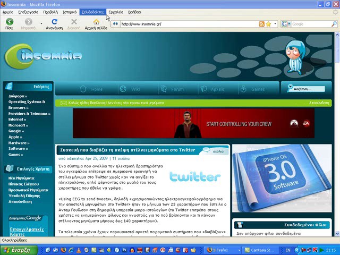The width and height of the screenshot is (340, 255).
Task: Open the 11 σχόλια comments link
Action: coord(121,158)
